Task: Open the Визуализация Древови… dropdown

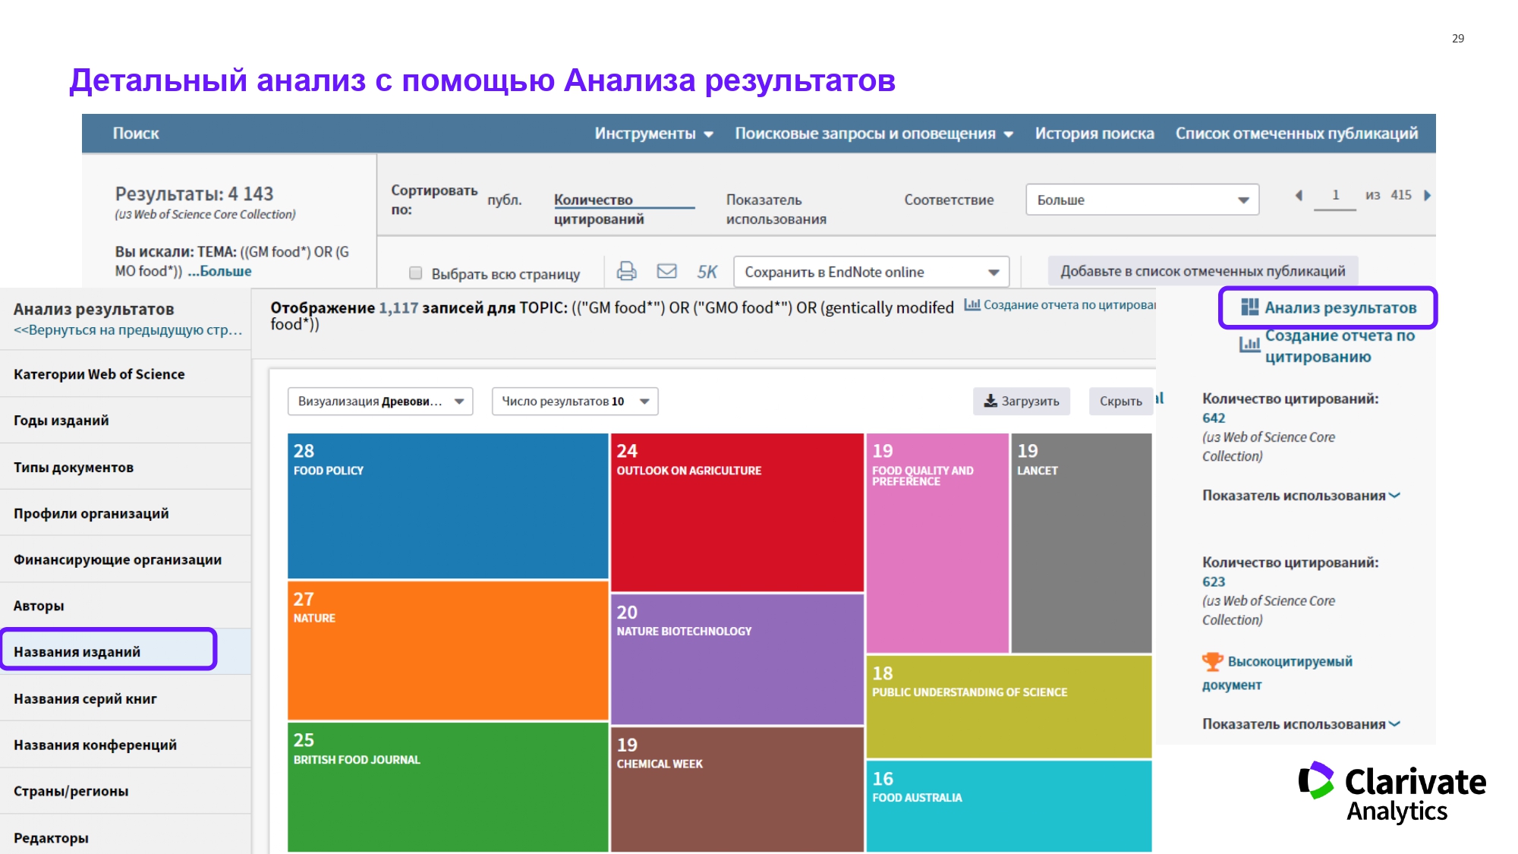Action: pos(380,401)
